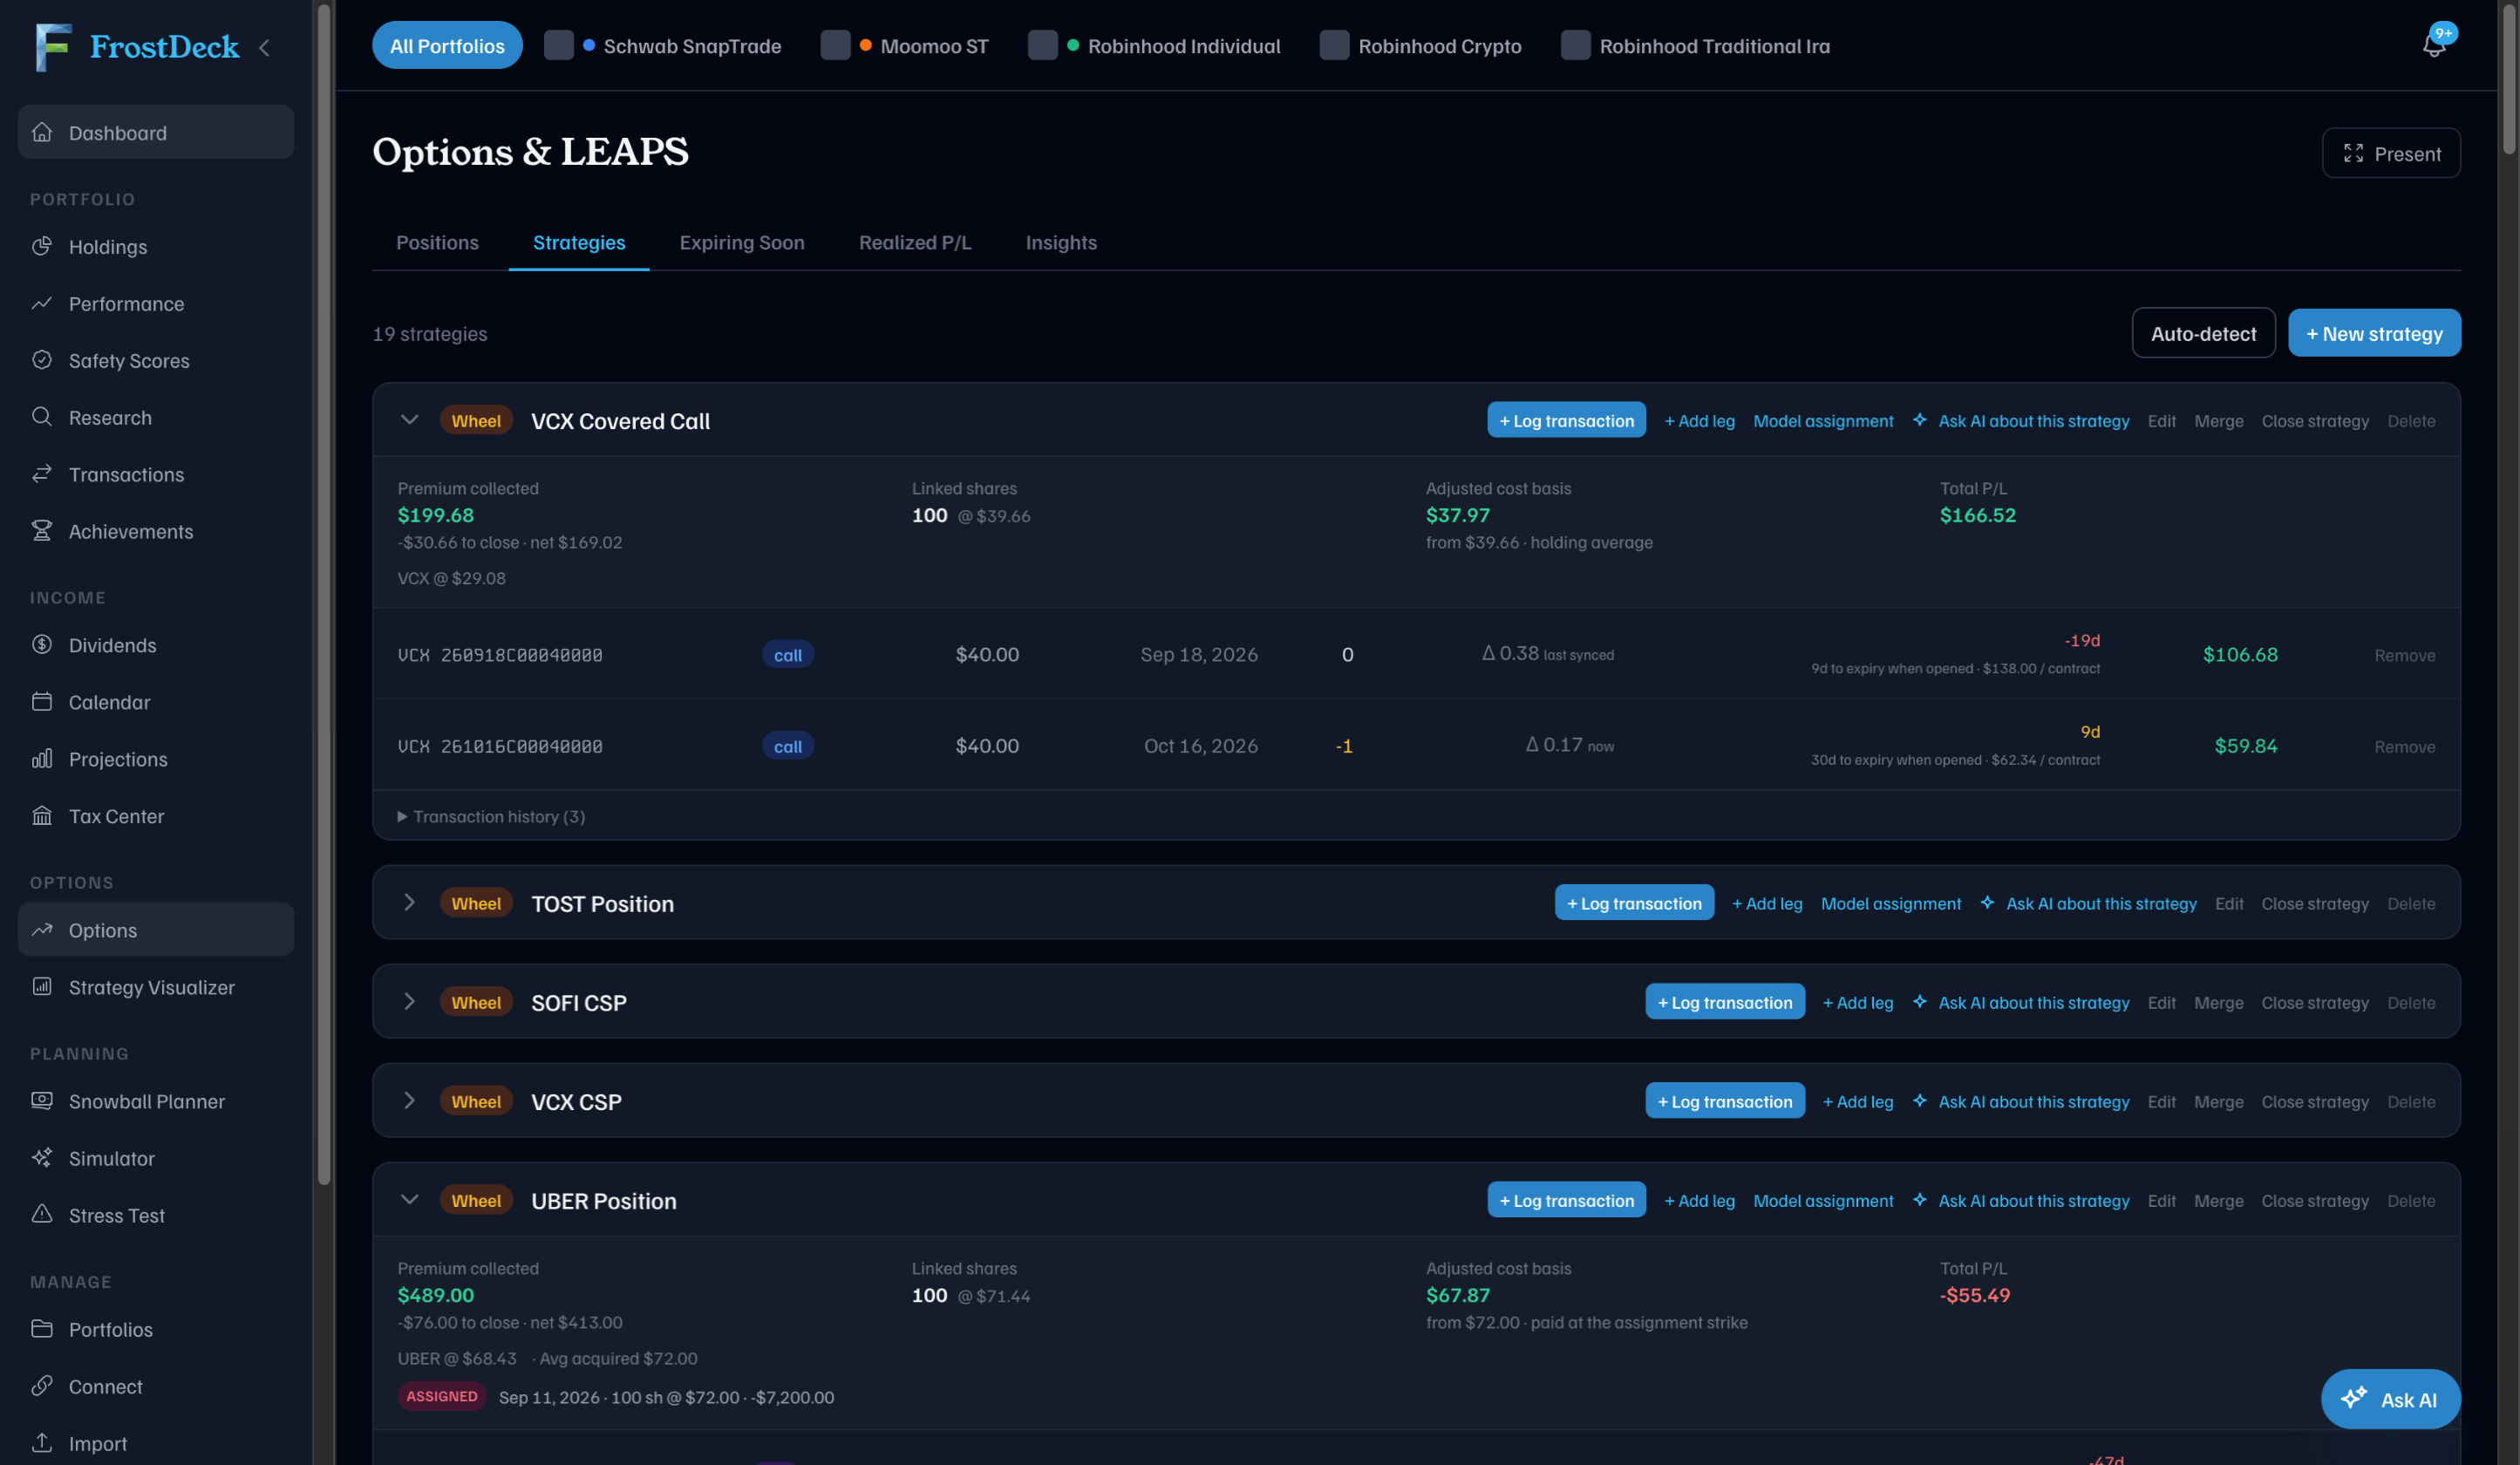Click Model assignment for VCX Covered Call
Viewport: 2520px width, 1465px height.
pyautogui.click(x=1823, y=421)
